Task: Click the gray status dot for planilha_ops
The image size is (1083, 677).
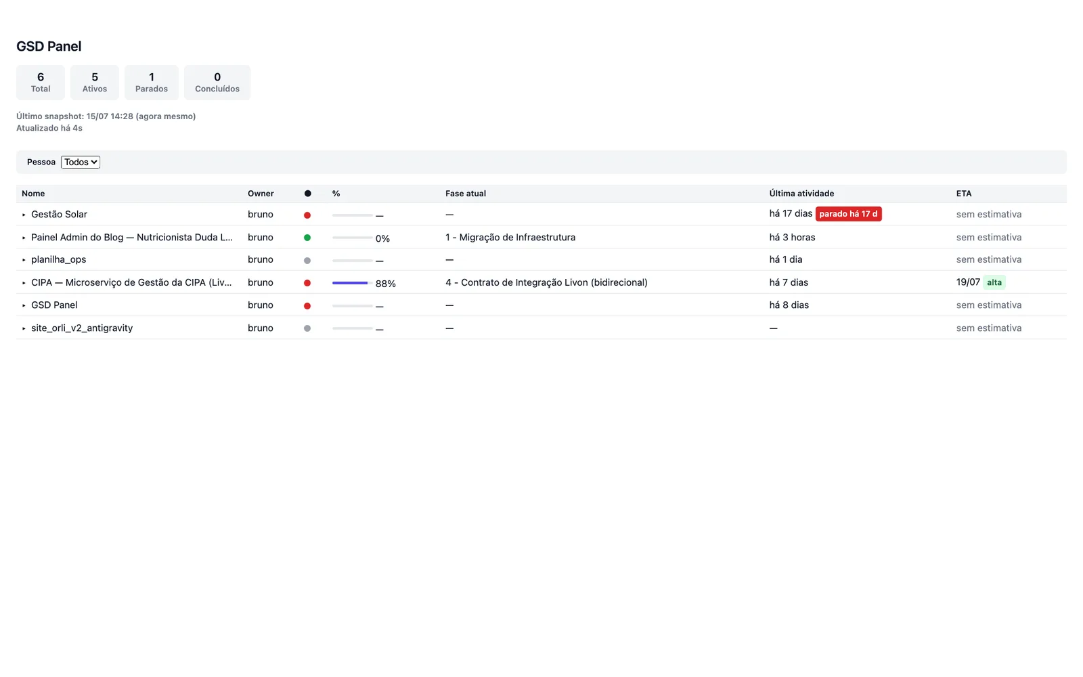Action: (x=307, y=261)
